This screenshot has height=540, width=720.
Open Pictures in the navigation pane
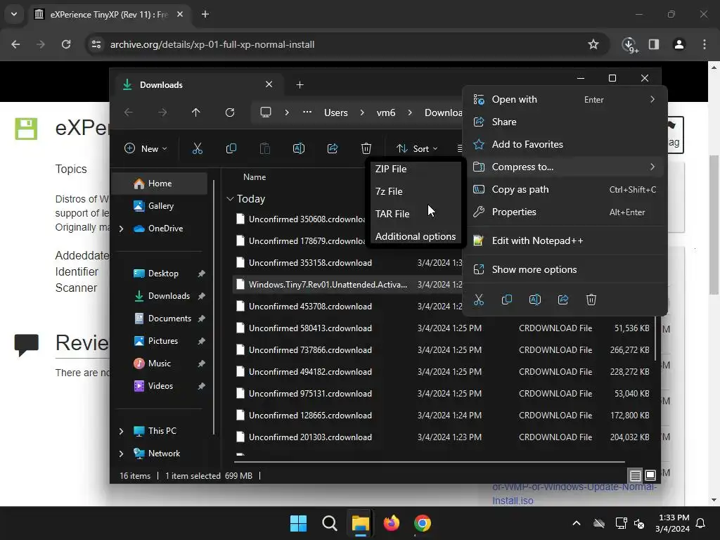click(163, 341)
